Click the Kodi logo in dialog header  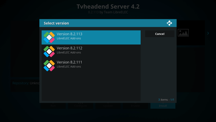[x=169, y=23]
